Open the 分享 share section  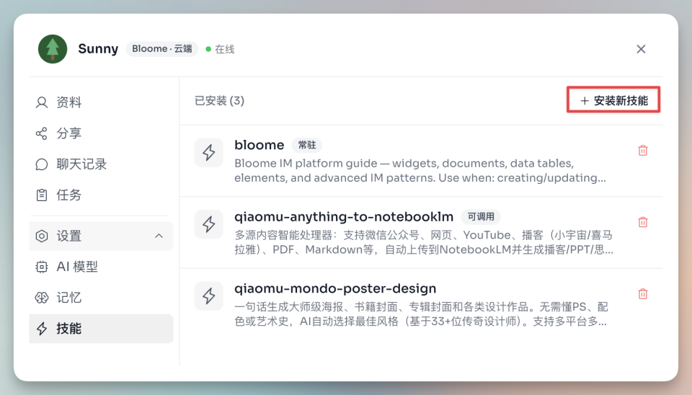[101, 133]
